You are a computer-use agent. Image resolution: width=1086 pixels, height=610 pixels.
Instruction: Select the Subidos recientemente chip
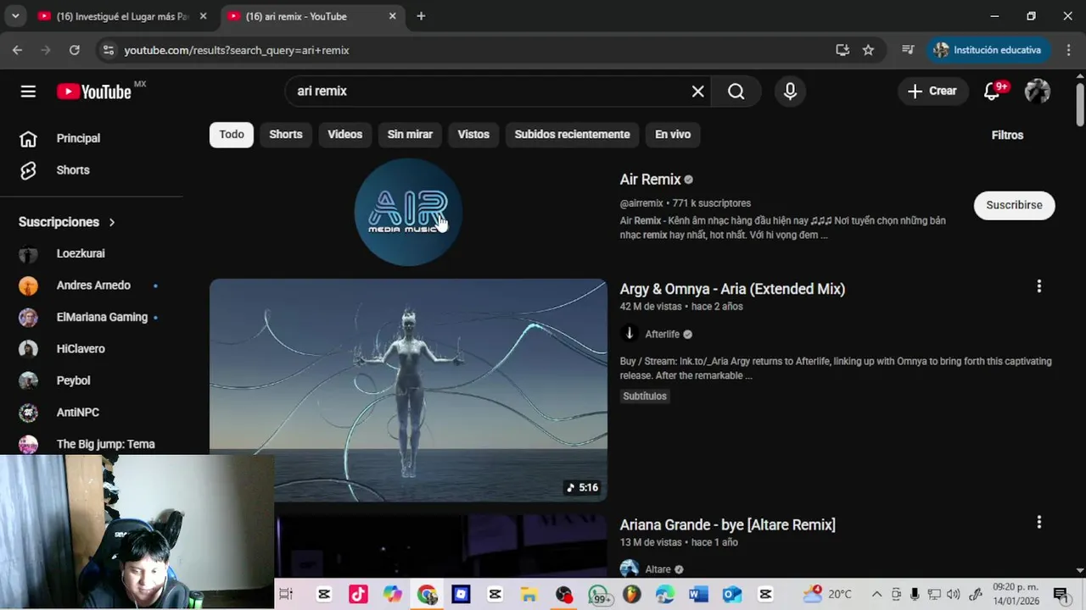pyautogui.click(x=572, y=135)
